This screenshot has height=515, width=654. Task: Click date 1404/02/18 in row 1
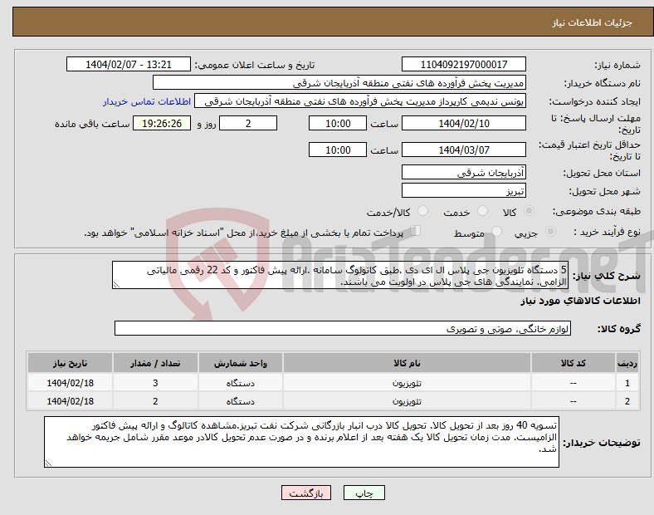pos(70,383)
